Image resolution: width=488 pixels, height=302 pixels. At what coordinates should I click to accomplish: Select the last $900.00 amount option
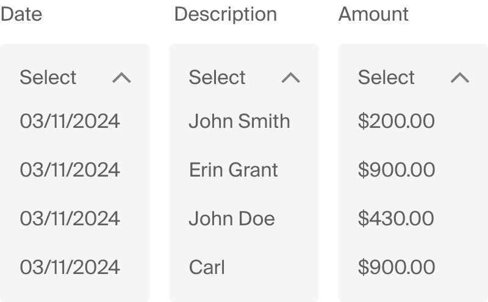pyautogui.click(x=396, y=267)
